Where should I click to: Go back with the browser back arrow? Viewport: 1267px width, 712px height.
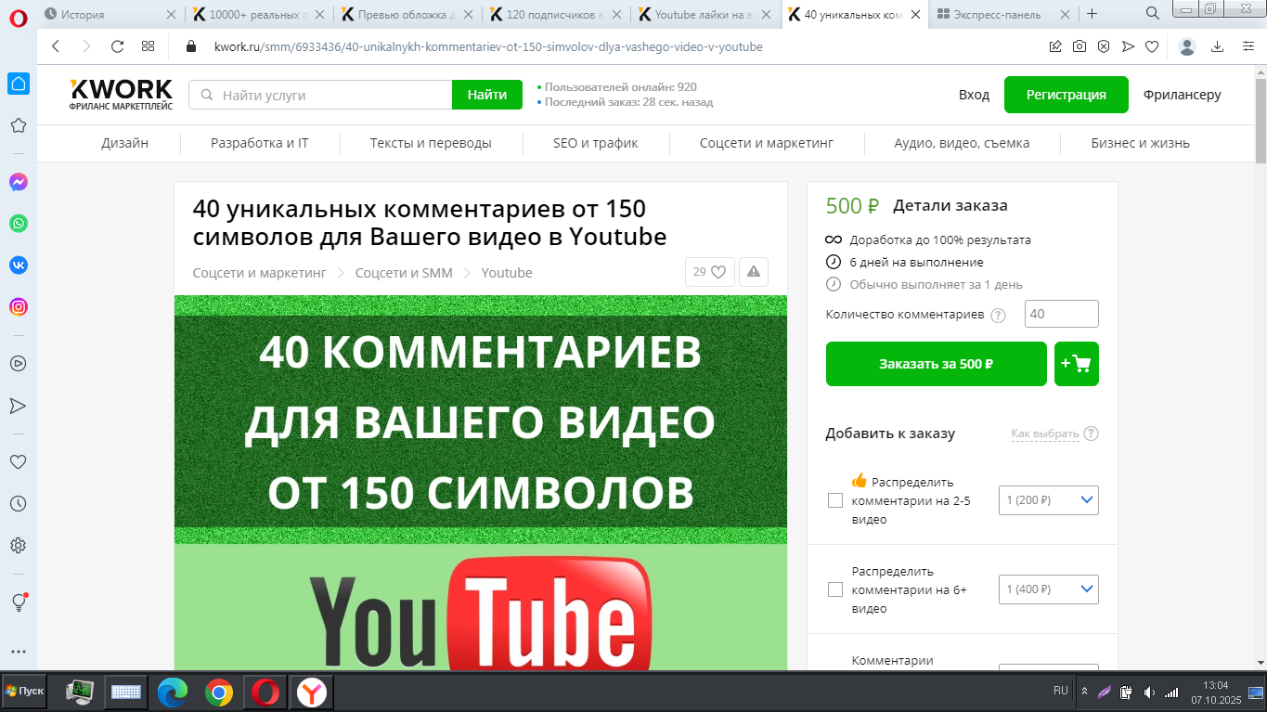[x=56, y=46]
